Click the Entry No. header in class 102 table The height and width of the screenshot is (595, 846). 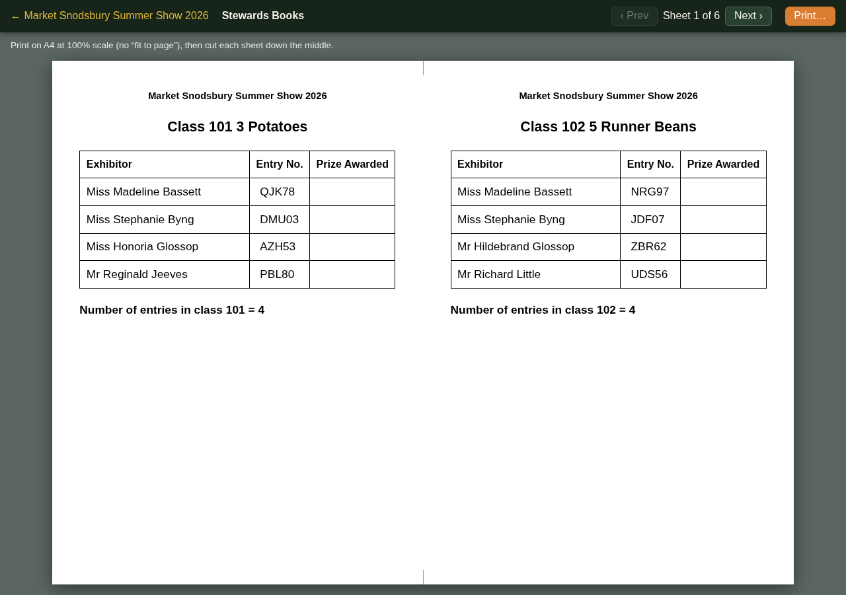coord(650,164)
